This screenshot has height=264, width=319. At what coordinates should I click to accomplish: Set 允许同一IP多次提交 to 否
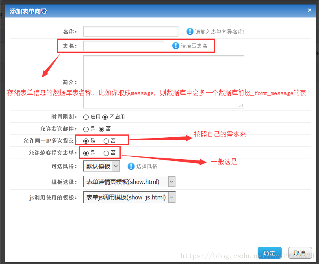(106, 141)
